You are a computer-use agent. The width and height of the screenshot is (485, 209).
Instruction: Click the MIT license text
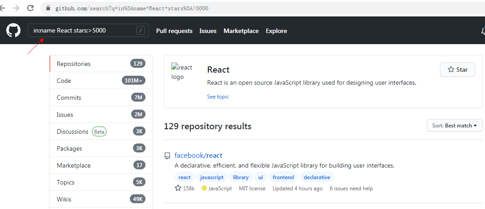click(x=252, y=189)
